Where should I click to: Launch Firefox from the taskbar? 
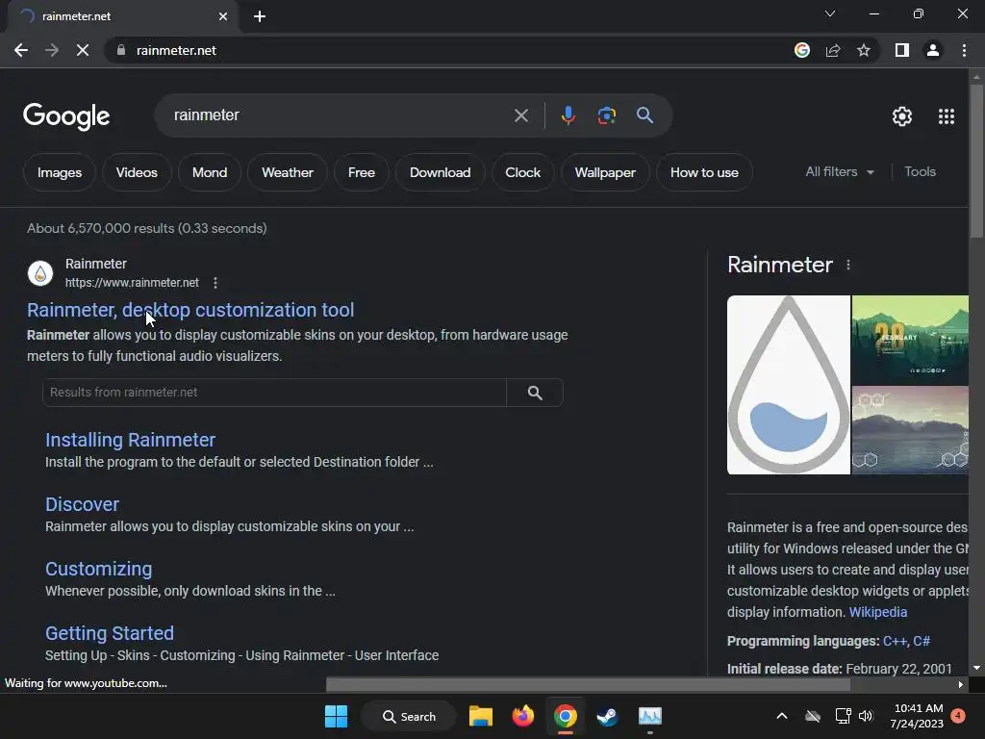pos(522,716)
